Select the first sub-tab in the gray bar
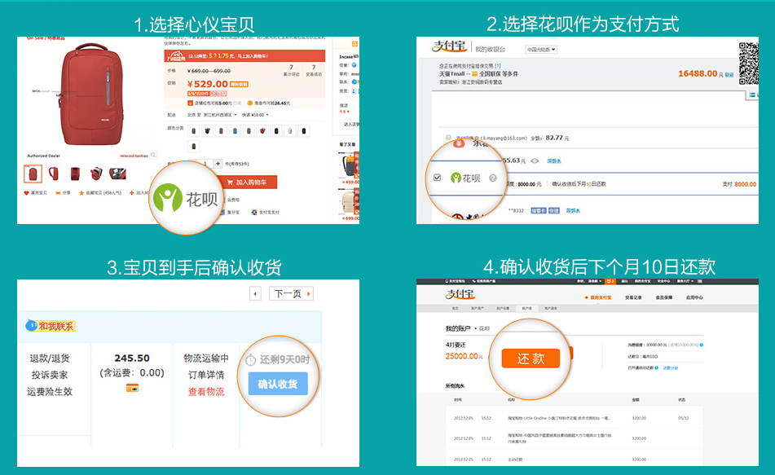This screenshot has width=775, height=475. [x=456, y=309]
